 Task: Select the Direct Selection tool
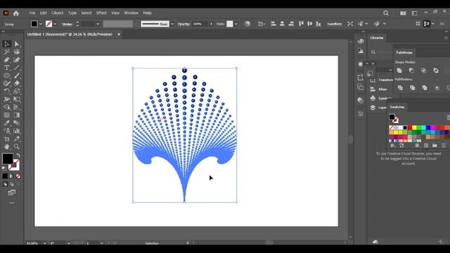[x=17, y=44]
